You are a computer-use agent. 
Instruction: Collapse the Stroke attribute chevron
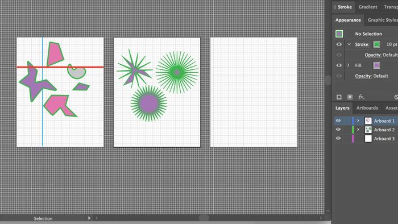(349, 44)
